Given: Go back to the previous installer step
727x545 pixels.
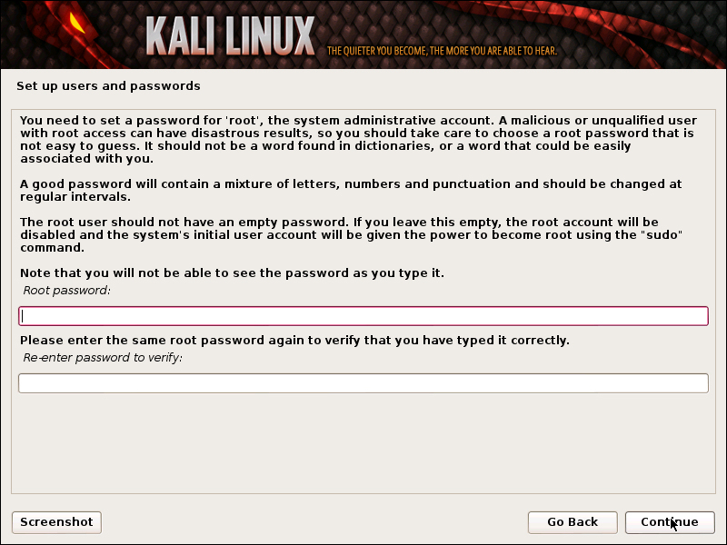Looking at the screenshot, I should tap(573, 522).
